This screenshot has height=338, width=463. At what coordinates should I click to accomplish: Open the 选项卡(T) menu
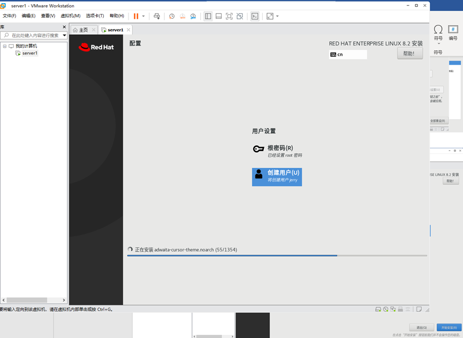point(95,16)
